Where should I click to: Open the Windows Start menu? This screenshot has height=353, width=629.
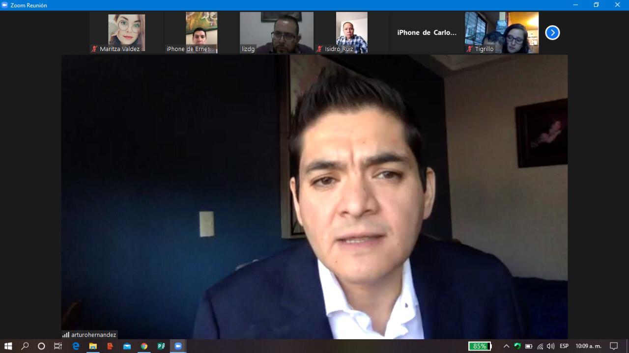(x=8, y=346)
